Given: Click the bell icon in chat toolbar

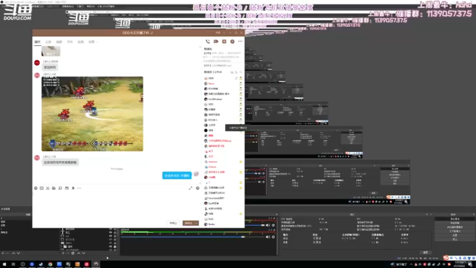Looking at the screenshot, I should click(73, 188).
